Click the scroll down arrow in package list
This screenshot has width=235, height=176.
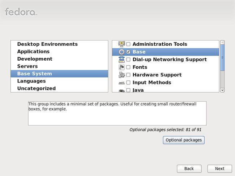(222, 90)
